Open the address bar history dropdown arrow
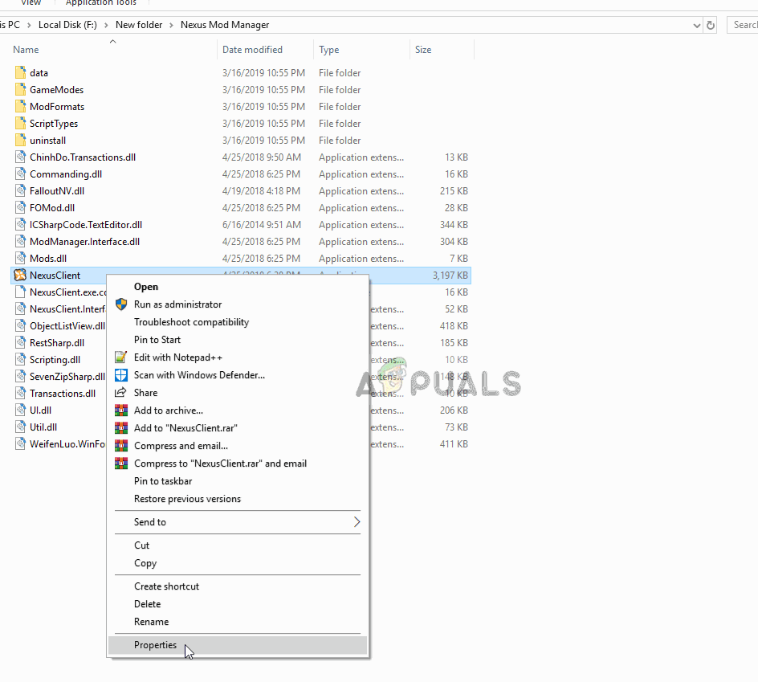The image size is (758, 682). [696, 25]
